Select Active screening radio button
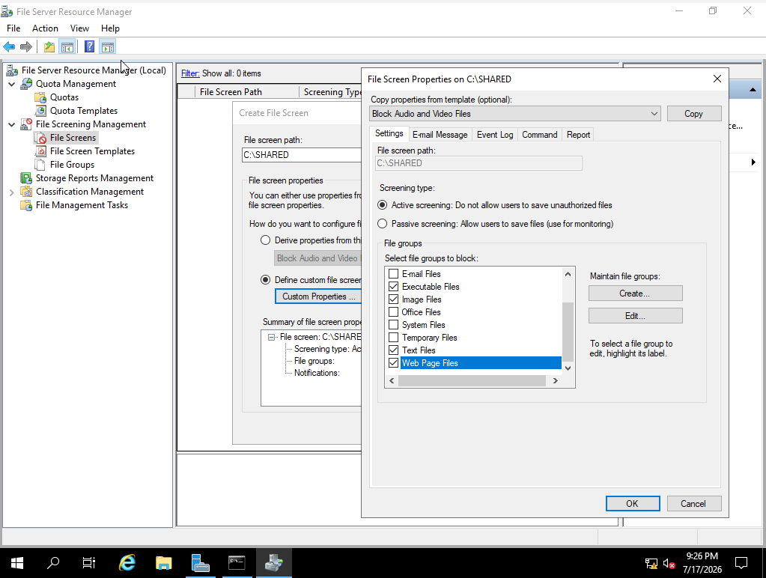Viewport: 766px width, 578px height. 383,205
